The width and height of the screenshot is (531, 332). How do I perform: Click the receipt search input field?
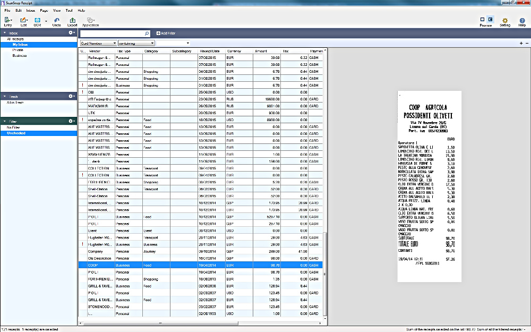[x=113, y=33]
